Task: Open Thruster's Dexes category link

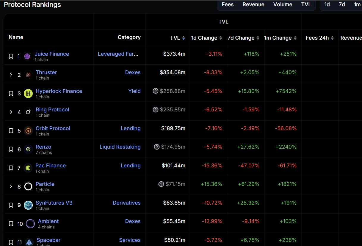Action: point(133,72)
